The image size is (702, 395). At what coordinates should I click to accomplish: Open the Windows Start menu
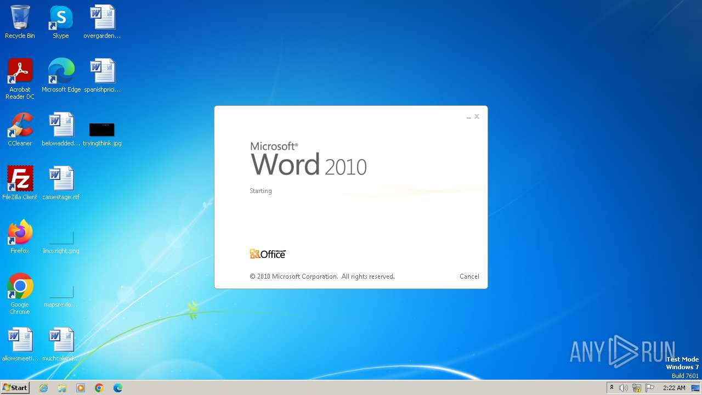click(x=15, y=388)
